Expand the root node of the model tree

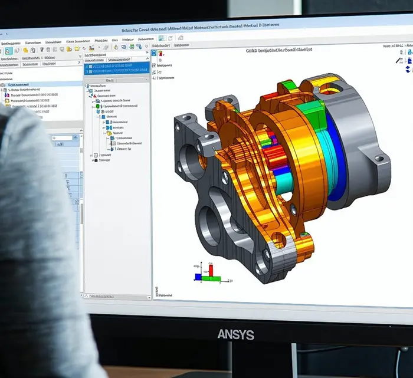coord(87,86)
